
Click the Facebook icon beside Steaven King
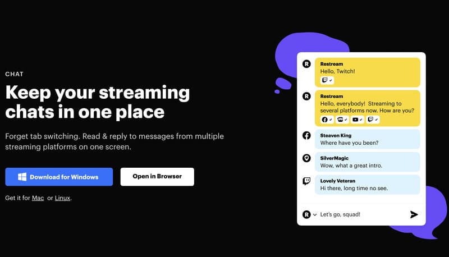click(x=306, y=135)
